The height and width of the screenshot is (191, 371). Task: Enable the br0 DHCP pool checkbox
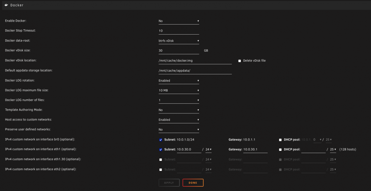[x=280, y=140]
